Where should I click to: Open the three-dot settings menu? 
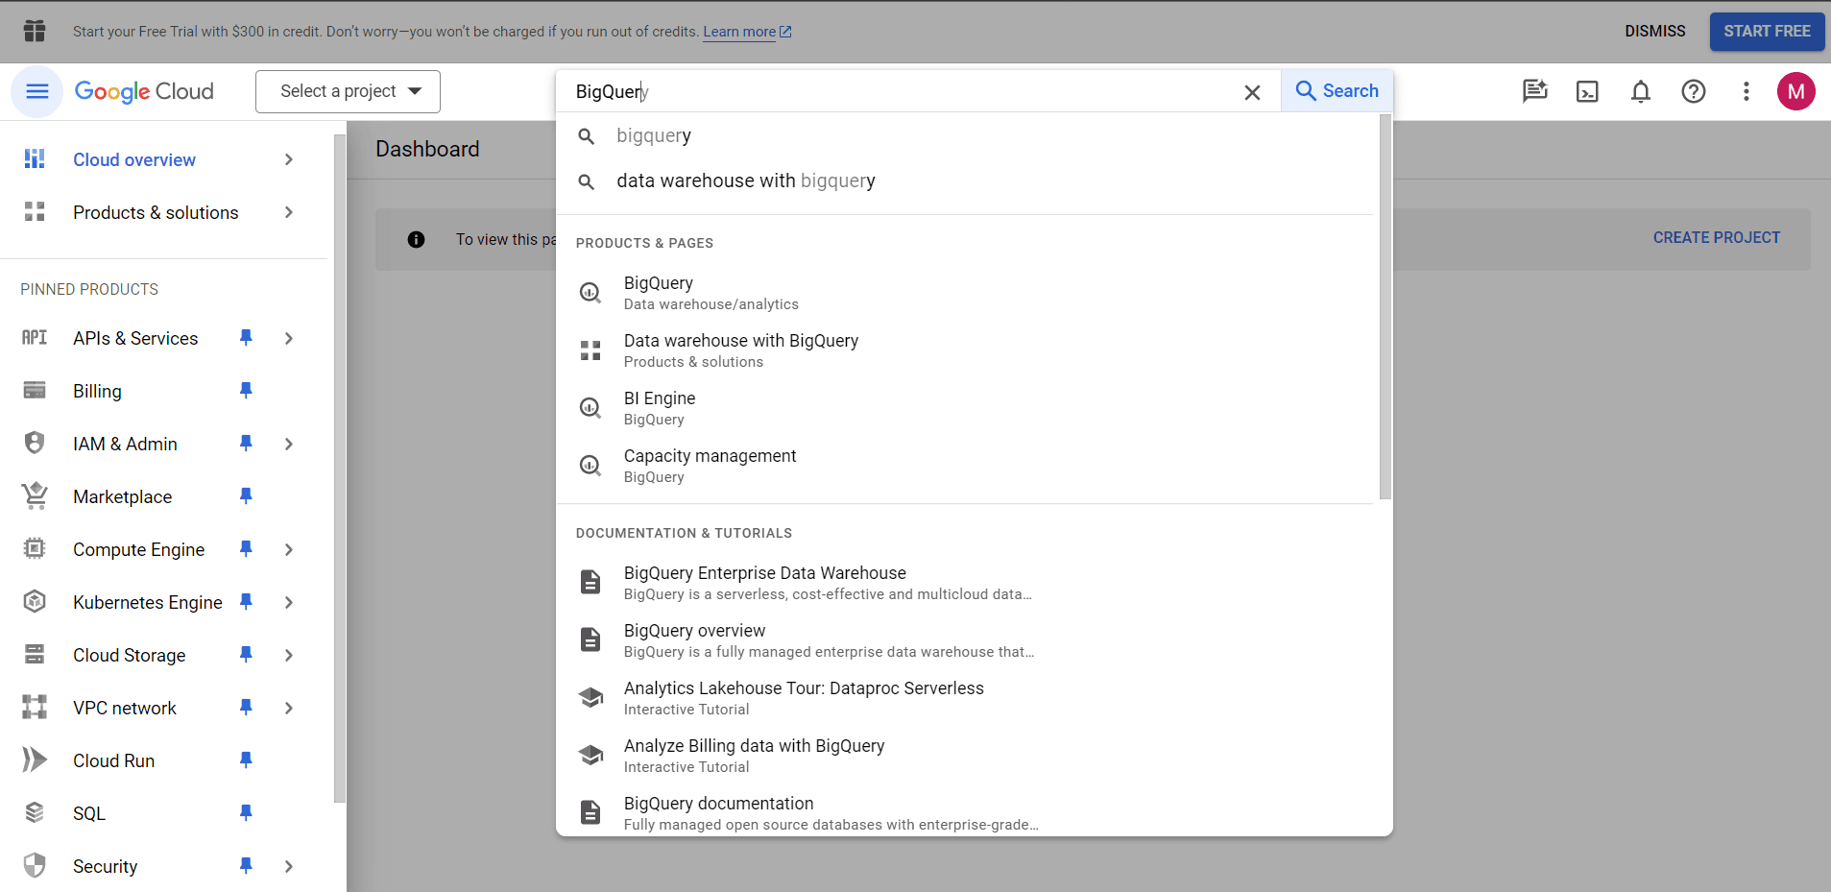tap(1747, 91)
